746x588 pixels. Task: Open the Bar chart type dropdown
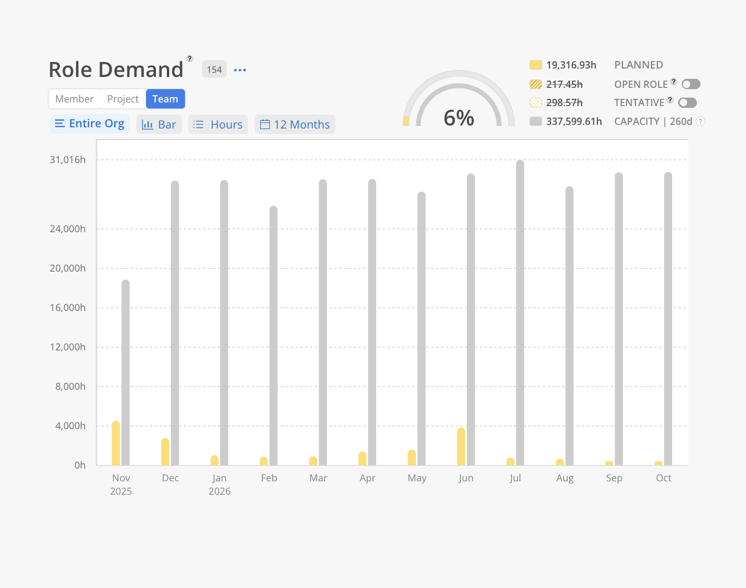point(159,124)
